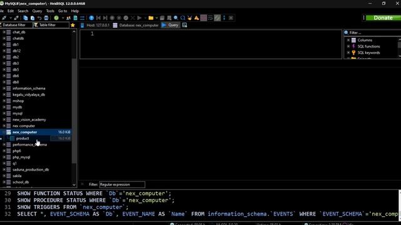Collapse the nex_computer database node

tap(4, 132)
